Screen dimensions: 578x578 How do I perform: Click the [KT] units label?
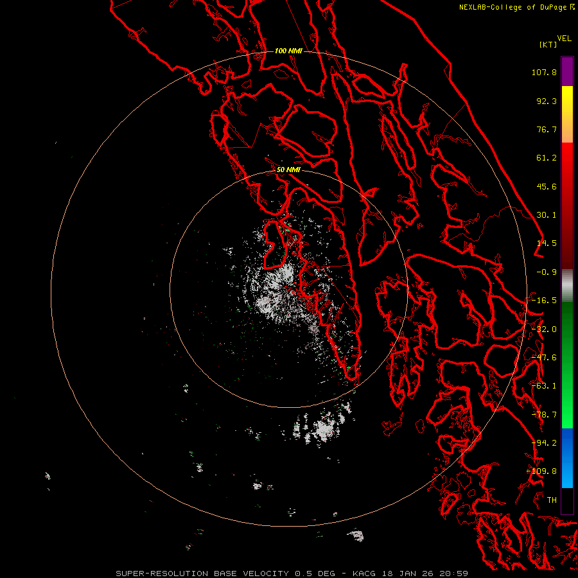(x=548, y=44)
